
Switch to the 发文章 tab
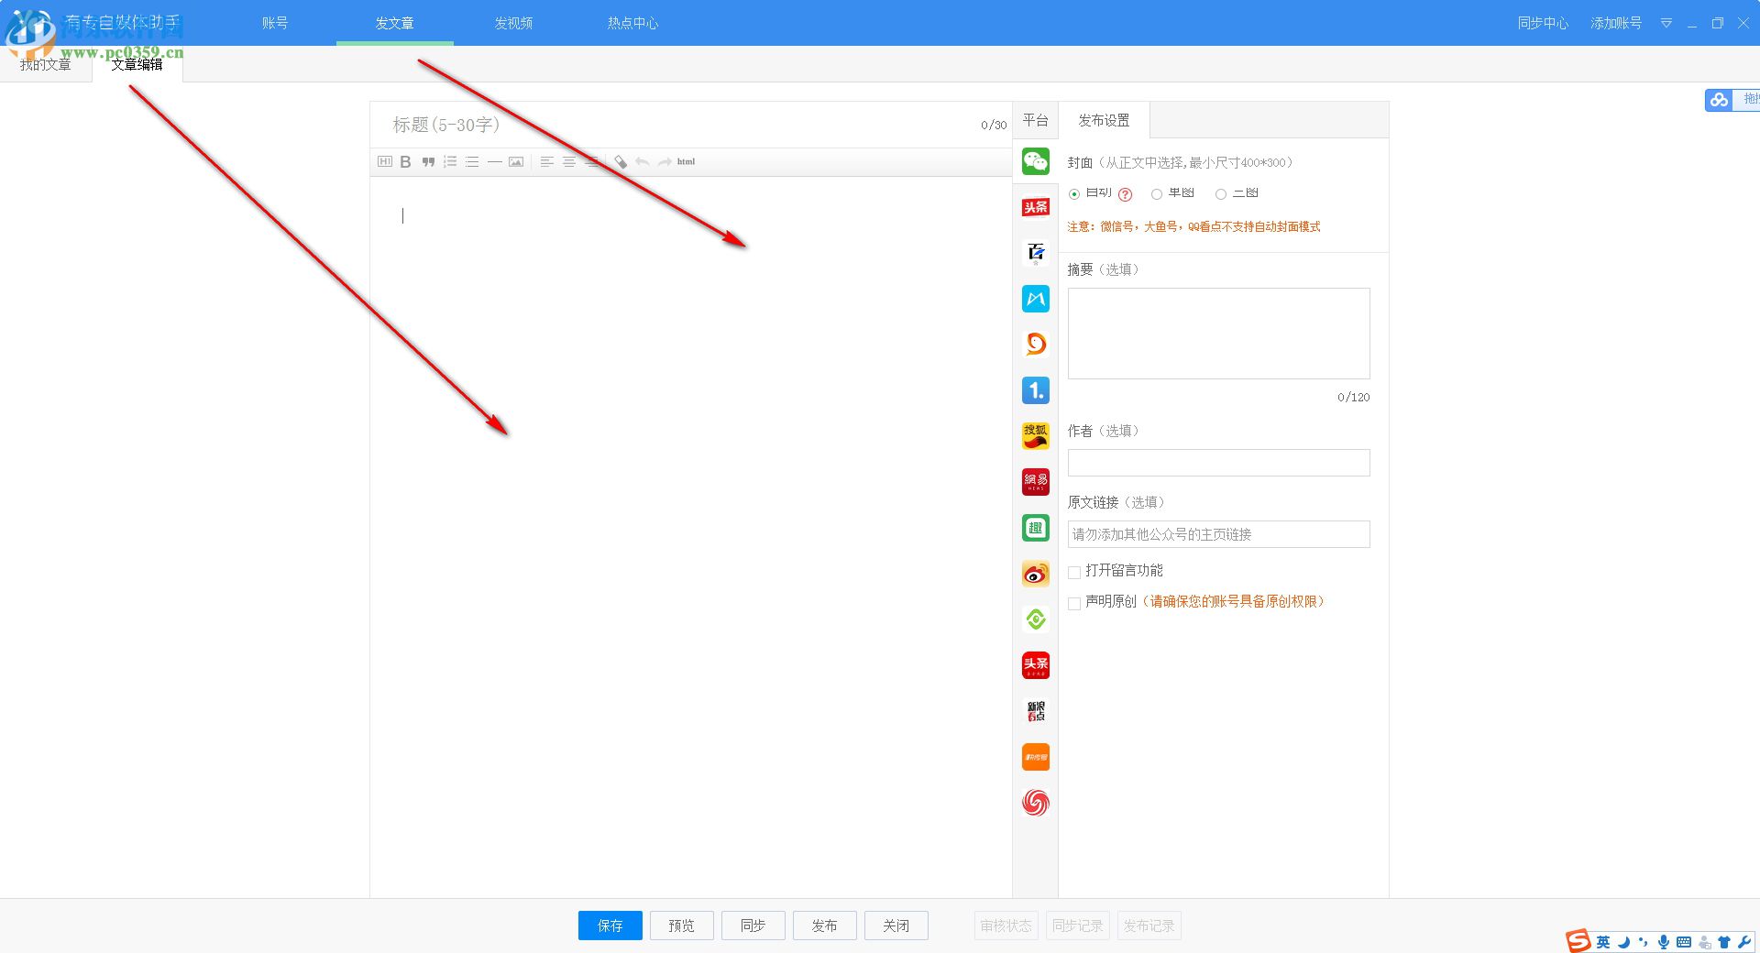pyautogui.click(x=395, y=23)
